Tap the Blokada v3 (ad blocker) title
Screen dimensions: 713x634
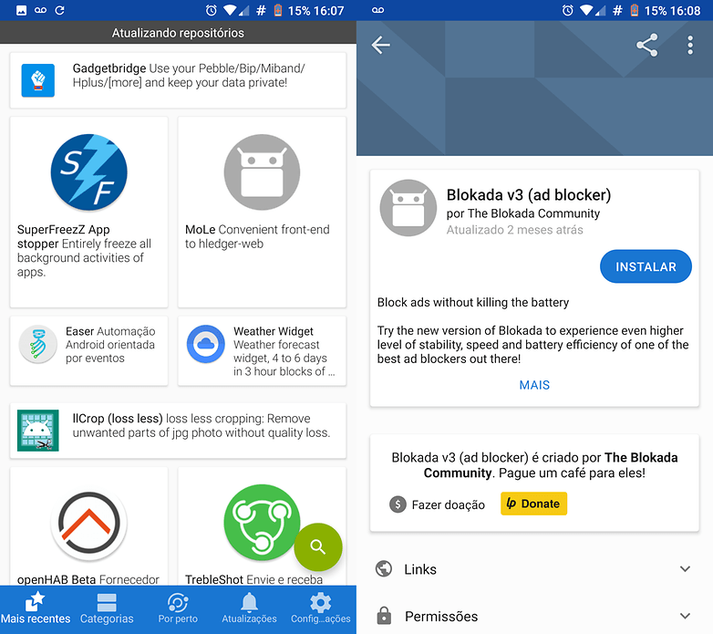[x=529, y=194]
